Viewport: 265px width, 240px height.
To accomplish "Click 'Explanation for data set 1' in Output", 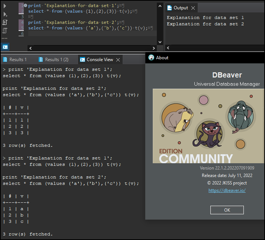I will 205,18.
